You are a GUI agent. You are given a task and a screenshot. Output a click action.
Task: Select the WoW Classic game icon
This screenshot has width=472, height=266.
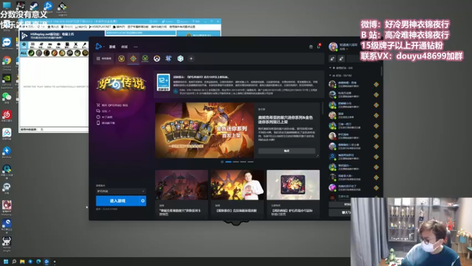click(145, 59)
